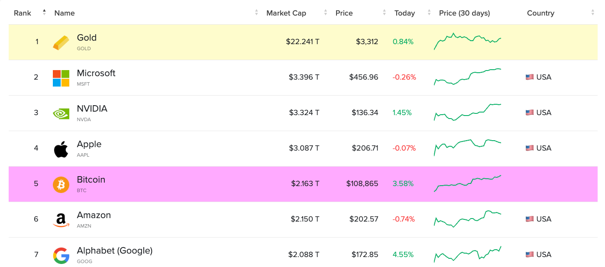Open the Bitcoin entry
The height and width of the screenshot is (267, 605).
(x=91, y=179)
